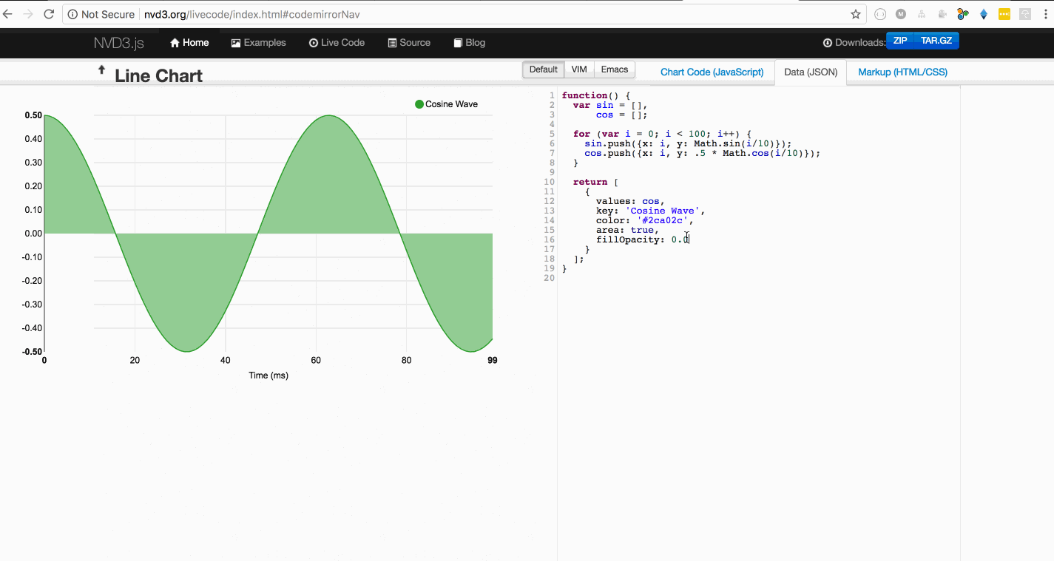Click the browser forward arrow
1054x561 pixels.
tap(28, 14)
